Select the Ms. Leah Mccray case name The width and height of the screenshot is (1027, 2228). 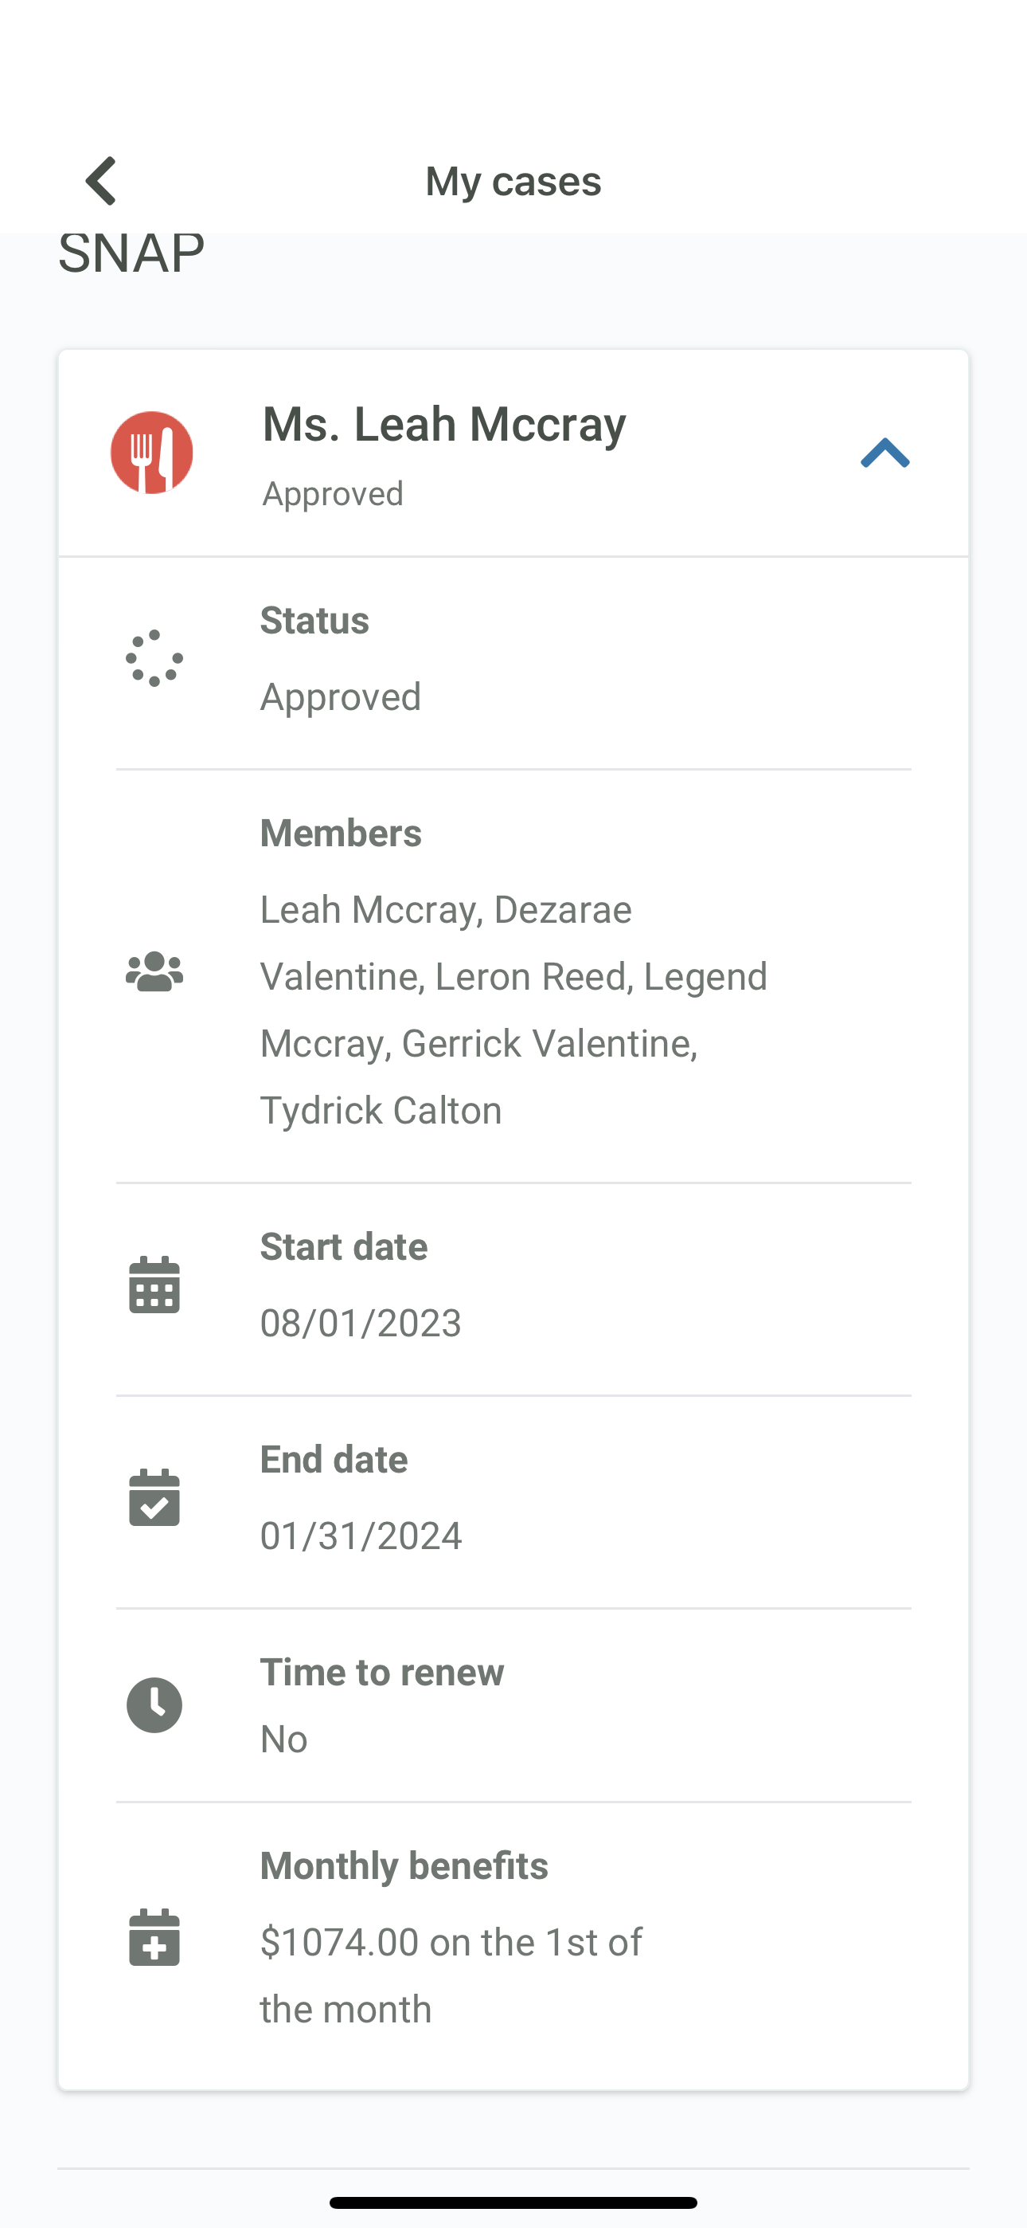(444, 424)
